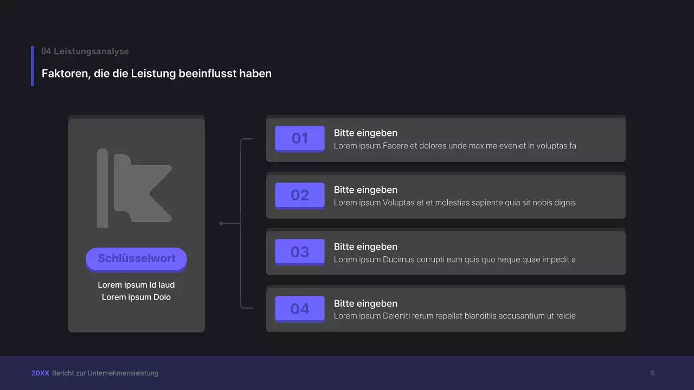This screenshot has width=694, height=390.
Task: Click the page number 6 in the footer
Action: pos(652,373)
